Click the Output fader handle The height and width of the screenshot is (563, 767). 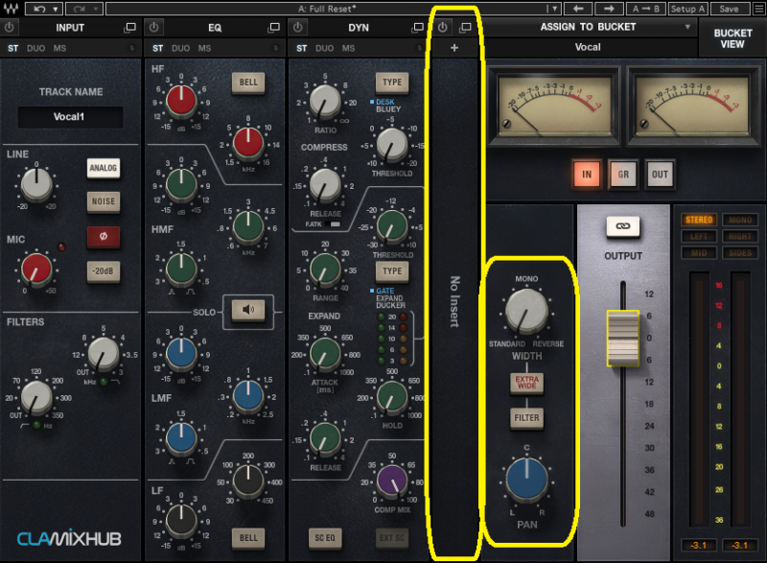point(622,338)
